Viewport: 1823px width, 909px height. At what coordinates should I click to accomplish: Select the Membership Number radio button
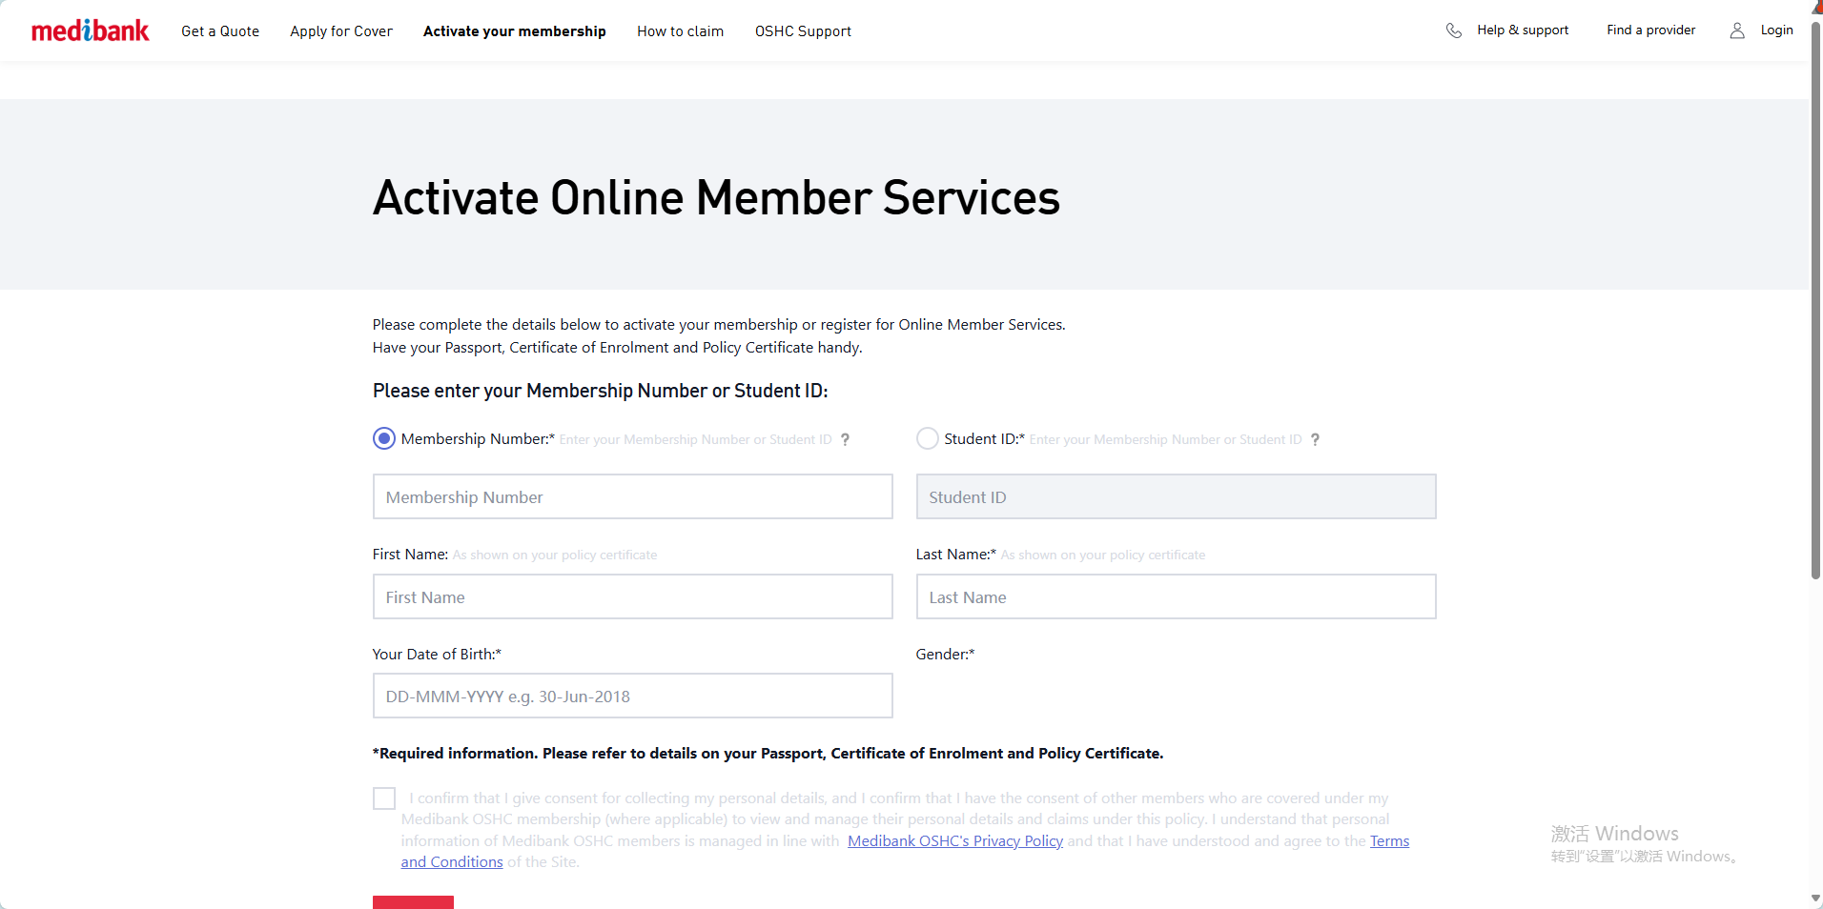click(x=384, y=438)
